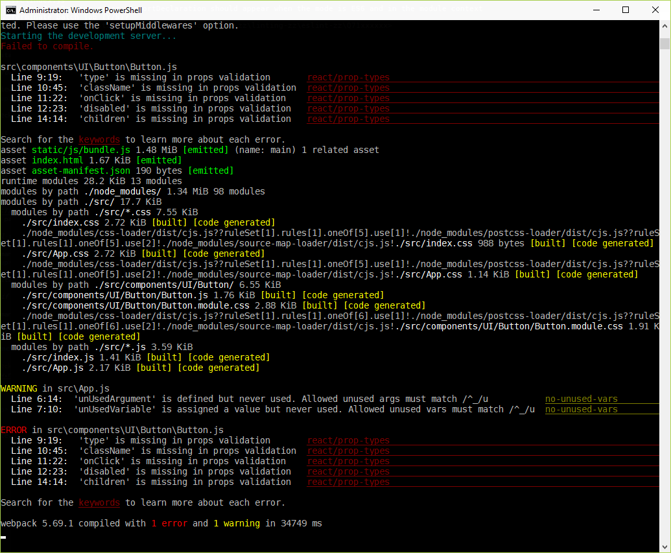Image resolution: width=671 pixels, height=553 pixels.
Task: Close the PowerShell window
Action: tap(655, 10)
